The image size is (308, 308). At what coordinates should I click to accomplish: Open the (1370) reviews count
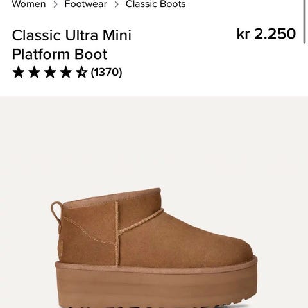click(x=107, y=72)
